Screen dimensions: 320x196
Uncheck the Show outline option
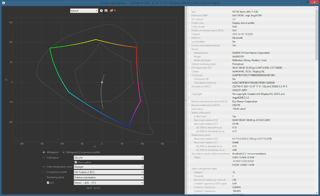76,162
